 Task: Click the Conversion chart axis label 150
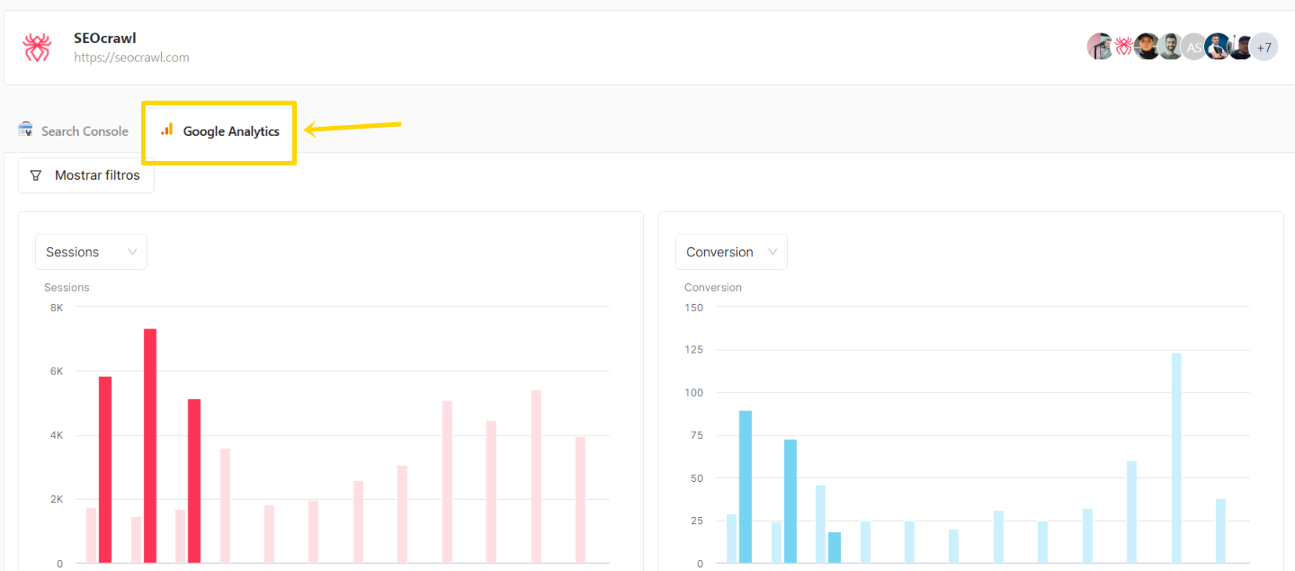(x=693, y=307)
